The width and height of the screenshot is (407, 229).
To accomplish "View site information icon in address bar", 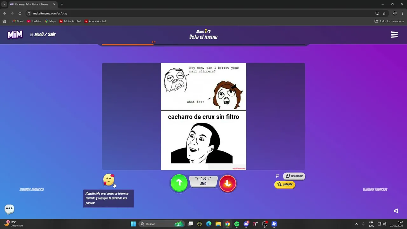I will 29,13.
